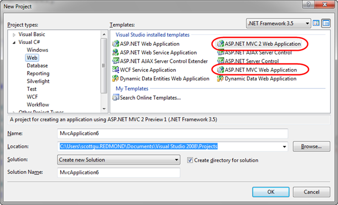
Task: Select Windows project type
Action: tap(37, 50)
